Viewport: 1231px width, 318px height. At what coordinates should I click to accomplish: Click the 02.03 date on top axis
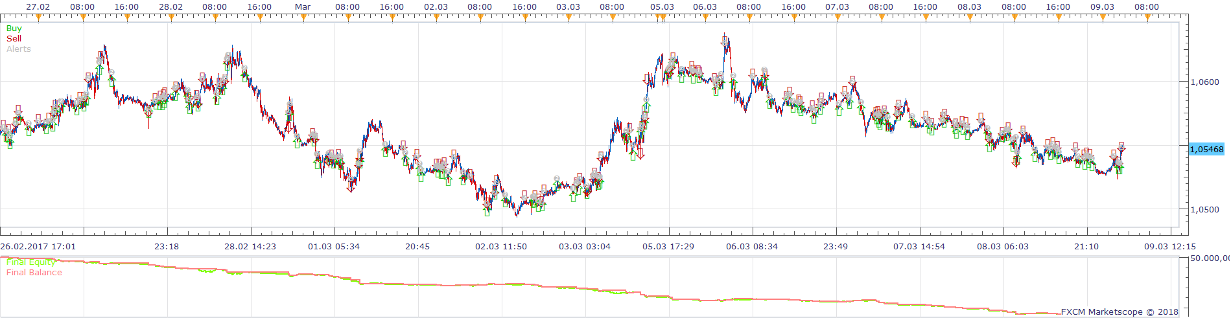(x=436, y=7)
